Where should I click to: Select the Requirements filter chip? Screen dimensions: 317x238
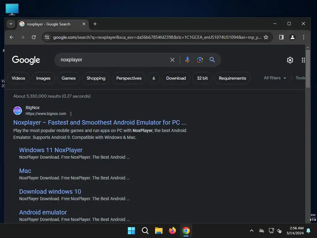(x=232, y=78)
